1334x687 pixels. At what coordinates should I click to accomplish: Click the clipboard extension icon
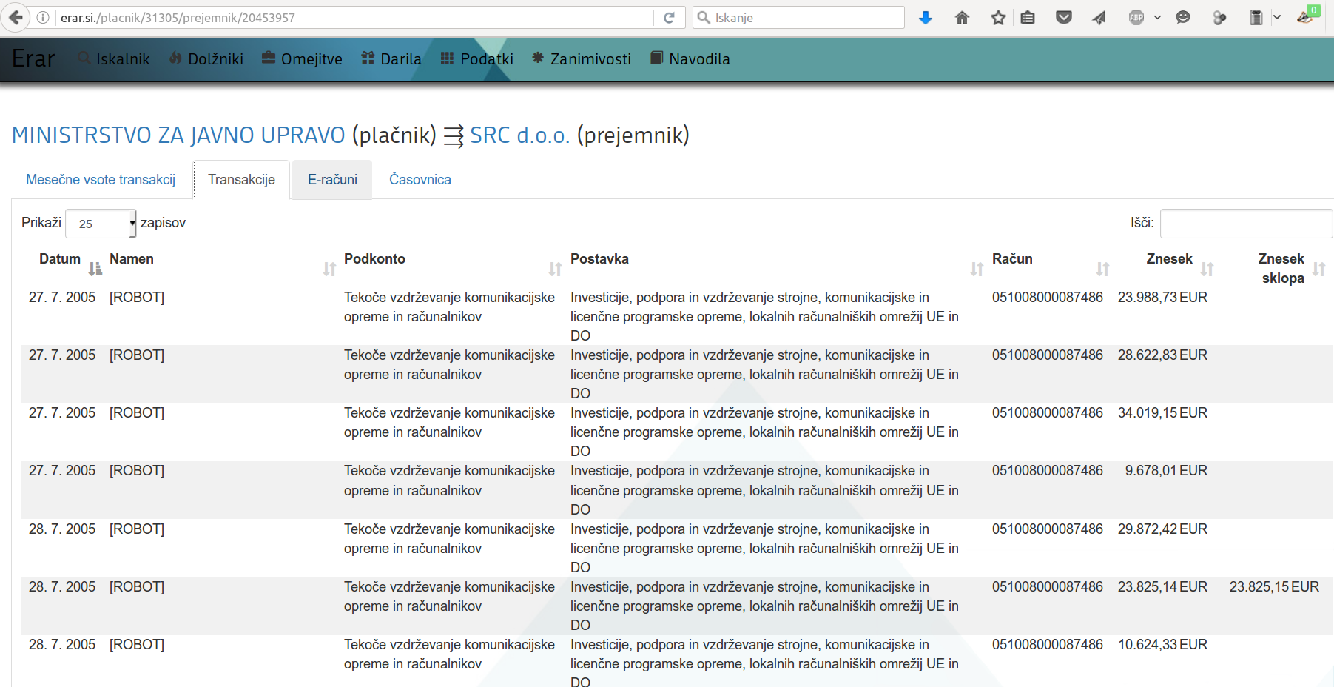pos(1256,18)
